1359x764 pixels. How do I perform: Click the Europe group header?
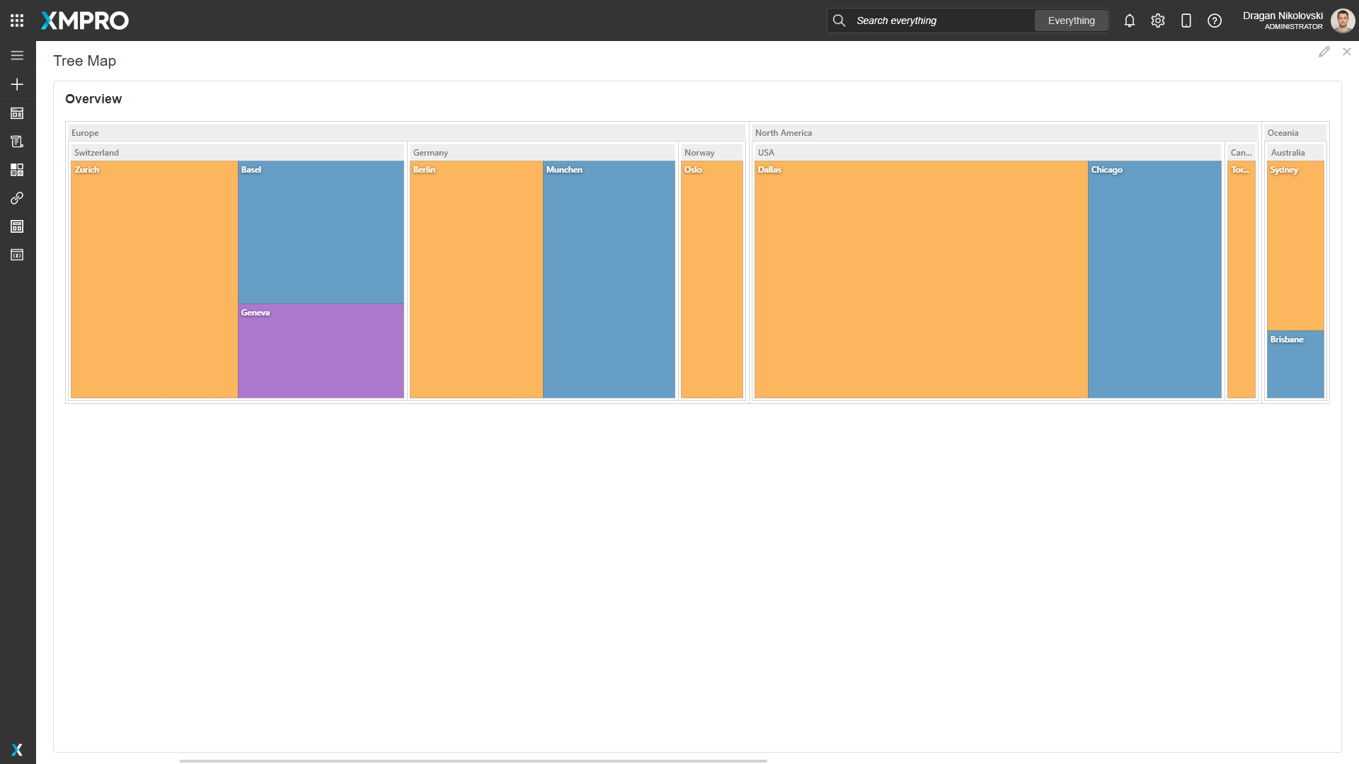[407, 133]
